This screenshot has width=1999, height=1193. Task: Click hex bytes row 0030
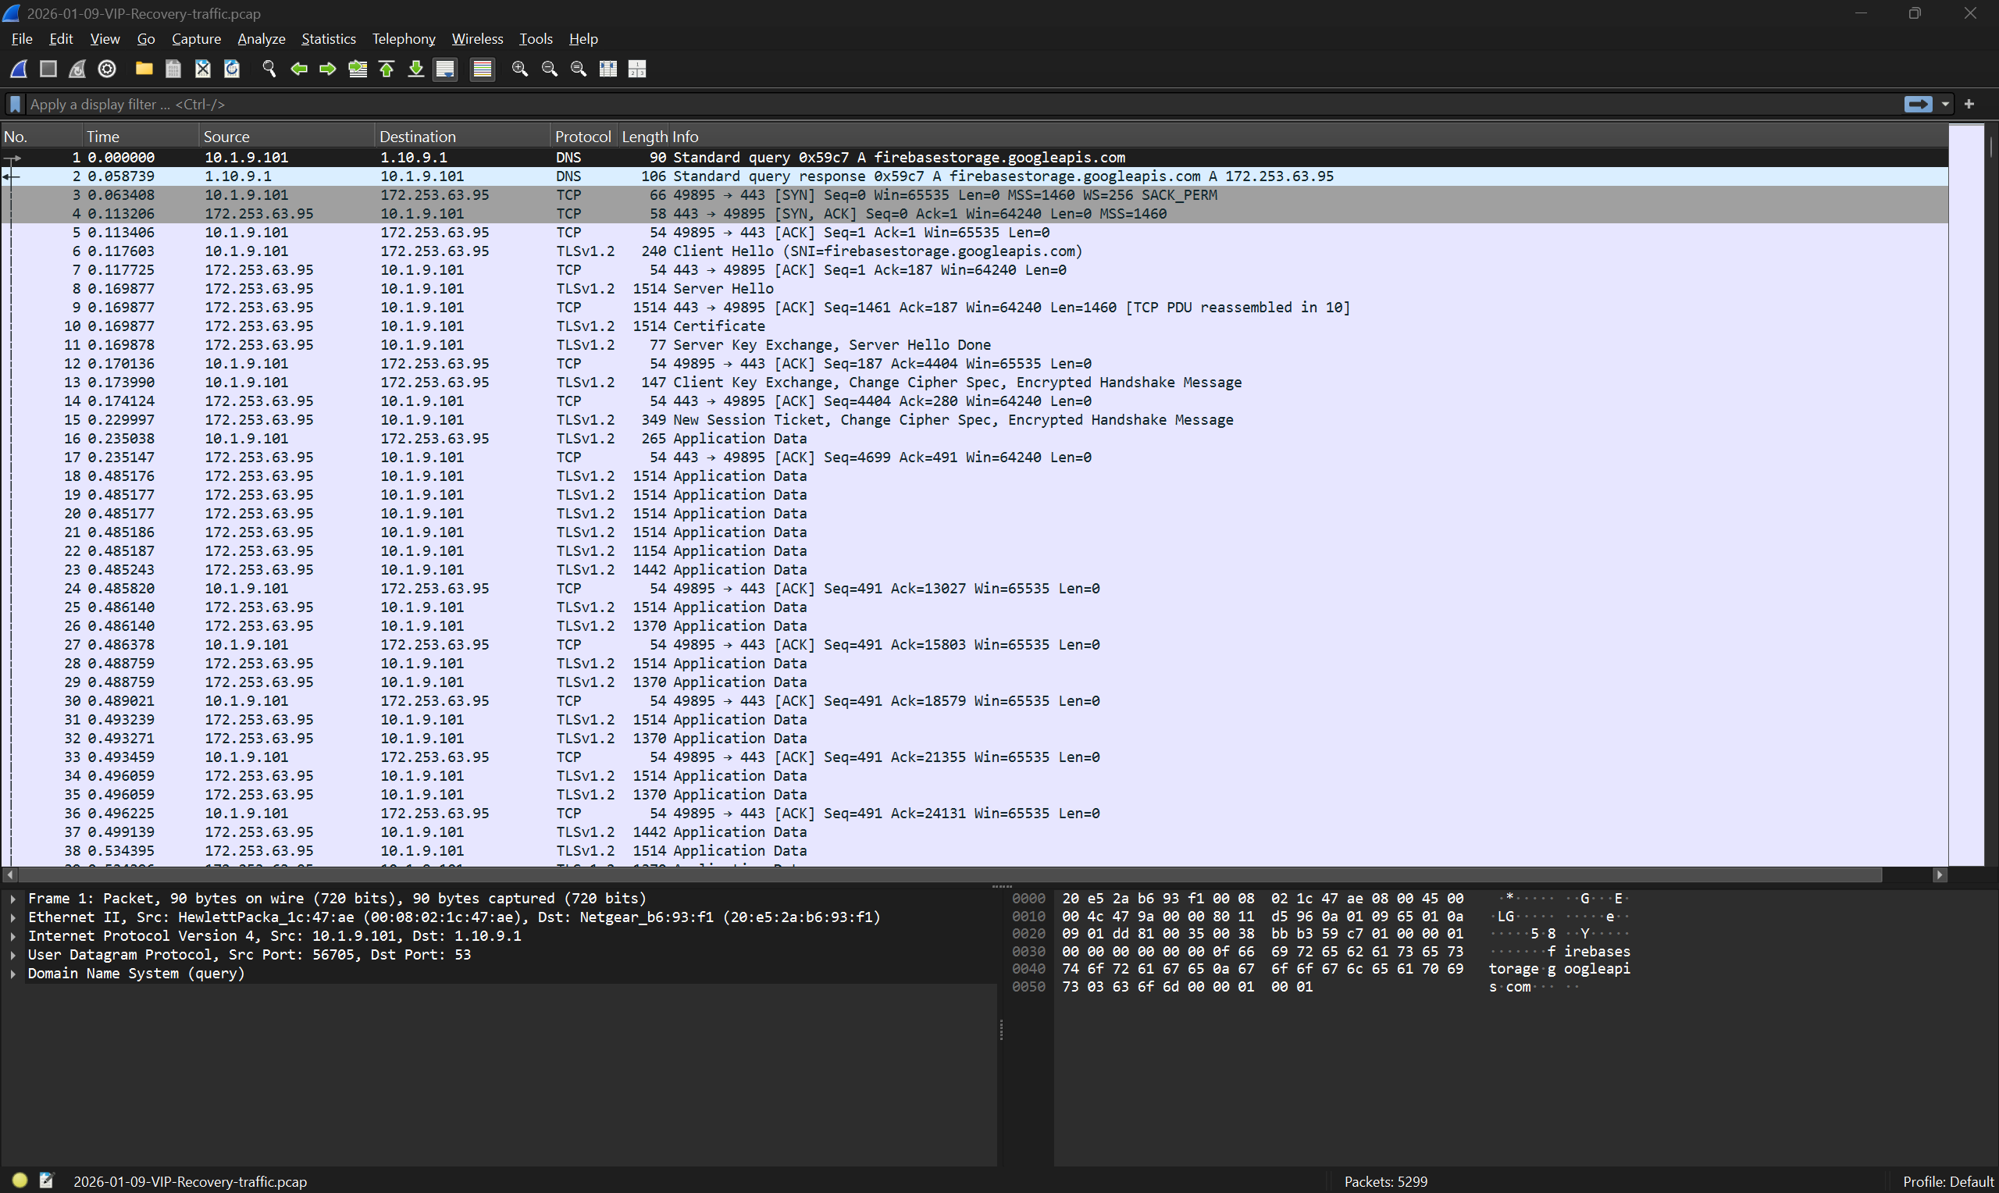click(x=1262, y=952)
